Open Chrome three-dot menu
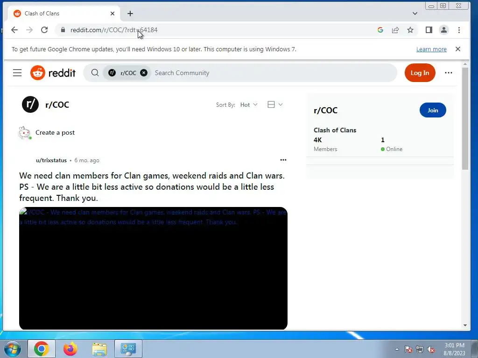 [x=459, y=30]
